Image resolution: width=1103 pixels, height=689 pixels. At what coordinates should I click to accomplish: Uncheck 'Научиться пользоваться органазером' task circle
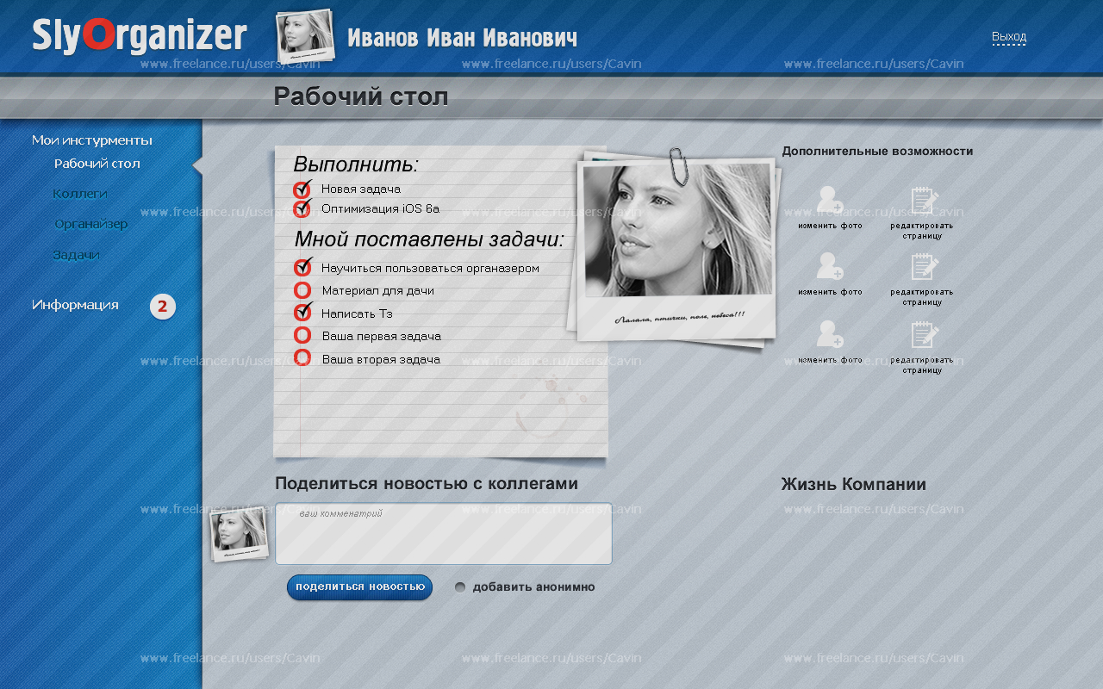[x=302, y=268]
